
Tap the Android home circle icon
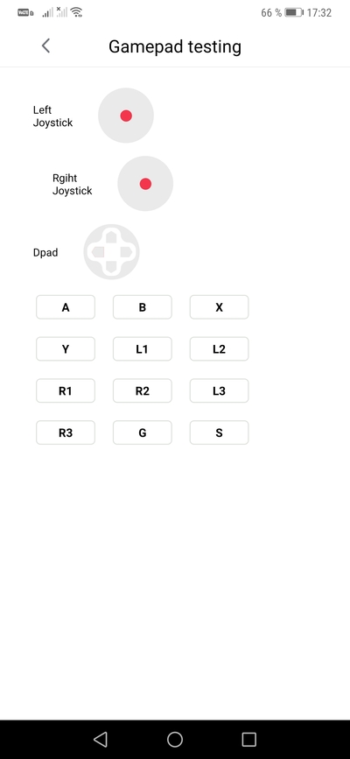click(175, 739)
